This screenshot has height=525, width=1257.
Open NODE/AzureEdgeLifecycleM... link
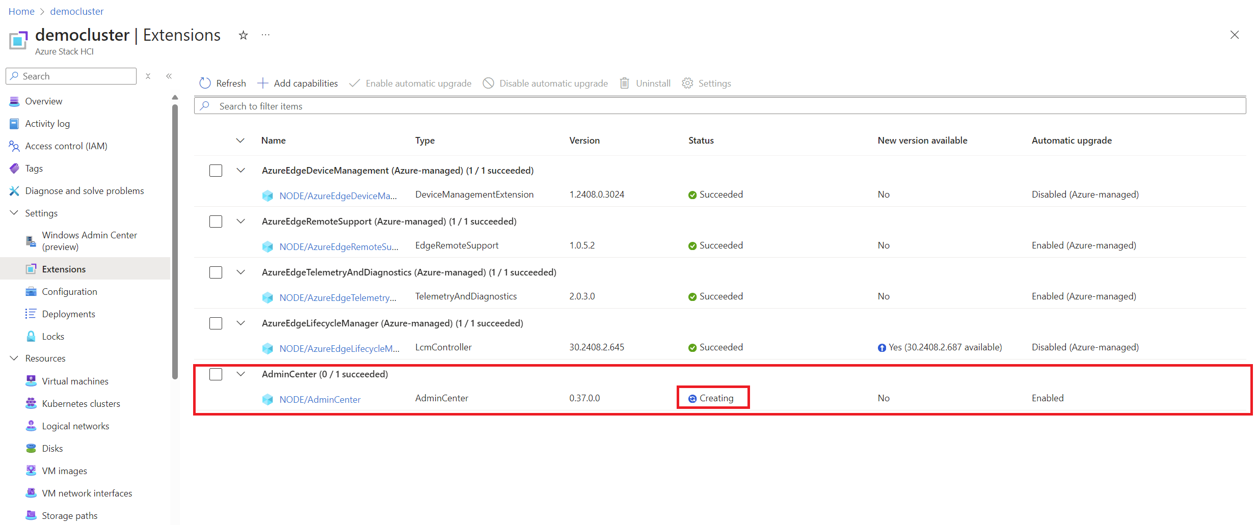(x=339, y=348)
